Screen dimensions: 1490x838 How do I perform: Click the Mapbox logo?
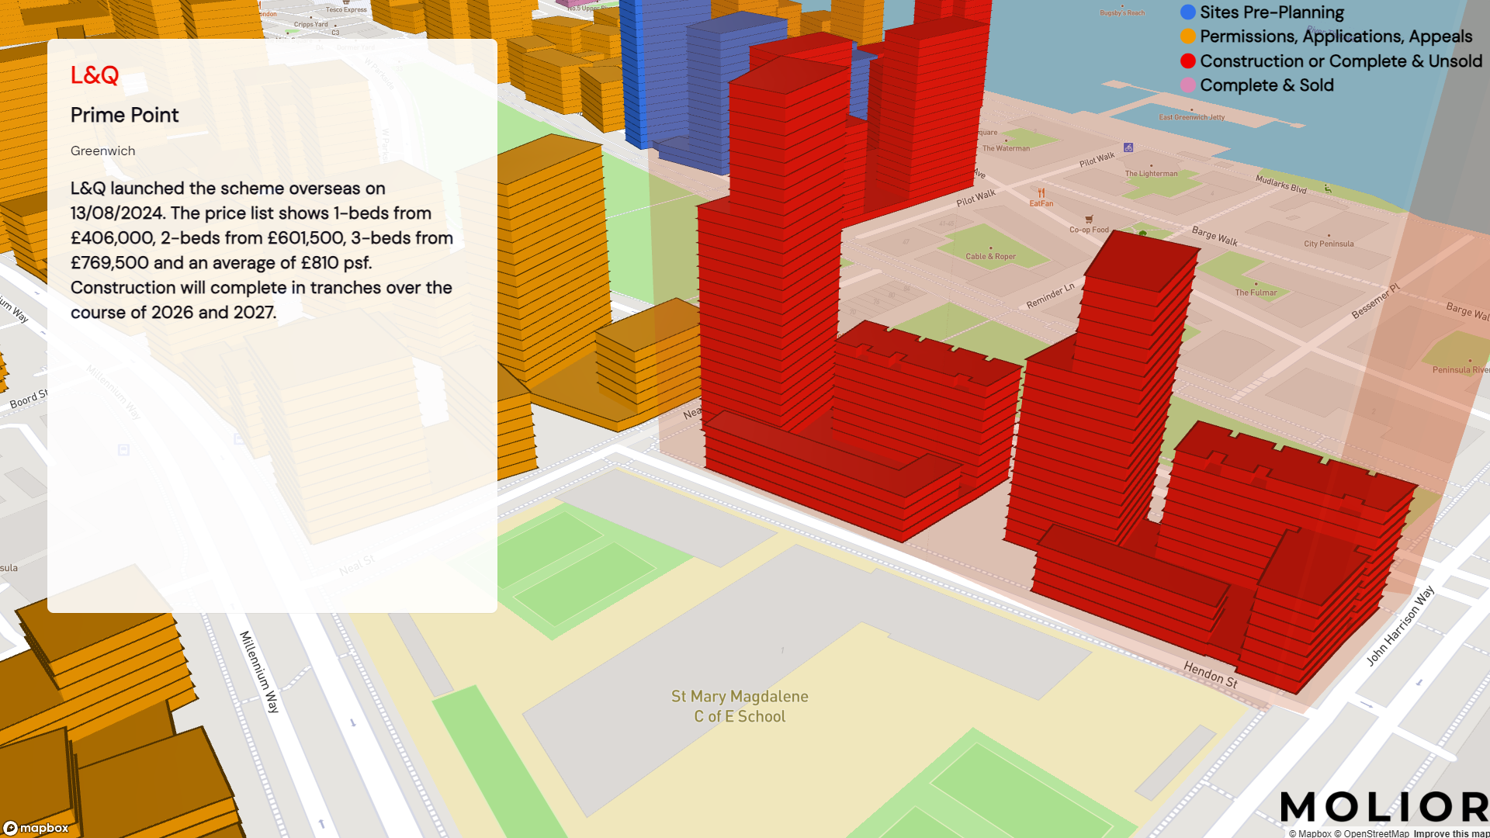(36, 828)
